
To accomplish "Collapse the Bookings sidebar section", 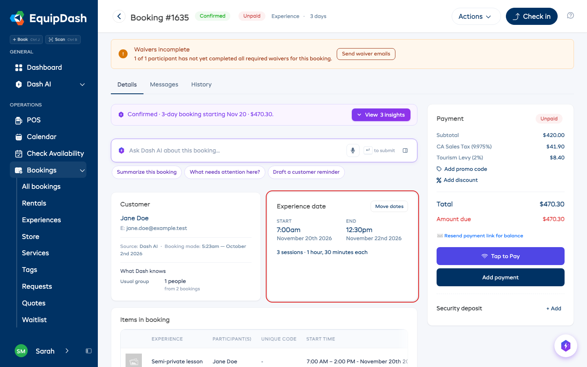I will click(82, 170).
